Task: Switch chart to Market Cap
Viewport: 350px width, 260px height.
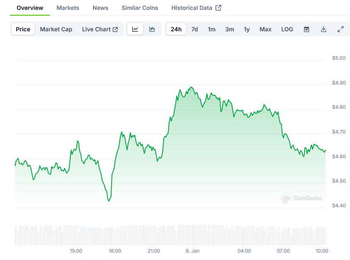Action: [56, 29]
